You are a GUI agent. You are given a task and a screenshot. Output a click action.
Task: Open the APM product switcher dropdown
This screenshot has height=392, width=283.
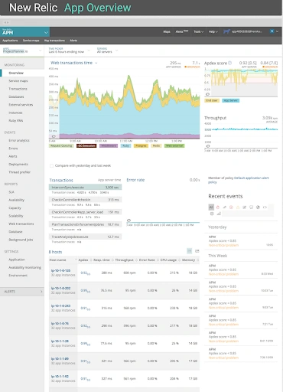pos(24,32)
